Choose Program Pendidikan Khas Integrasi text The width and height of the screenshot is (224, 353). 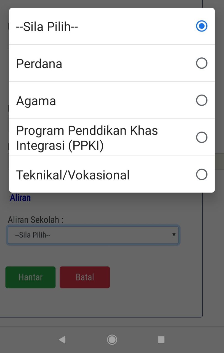87,138
